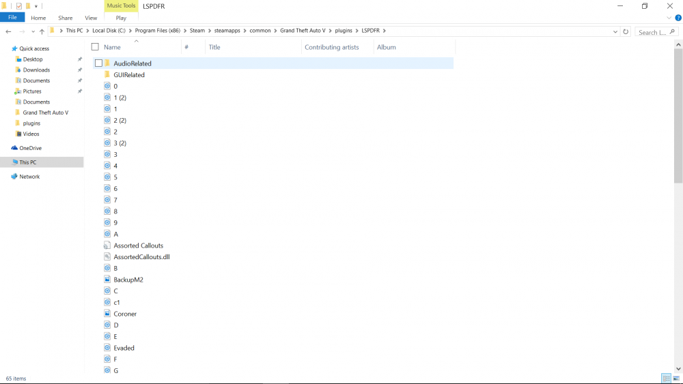Switch to the Home ribbon tab
Image resolution: width=683 pixels, height=384 pixels.
[x=38, y=18]
